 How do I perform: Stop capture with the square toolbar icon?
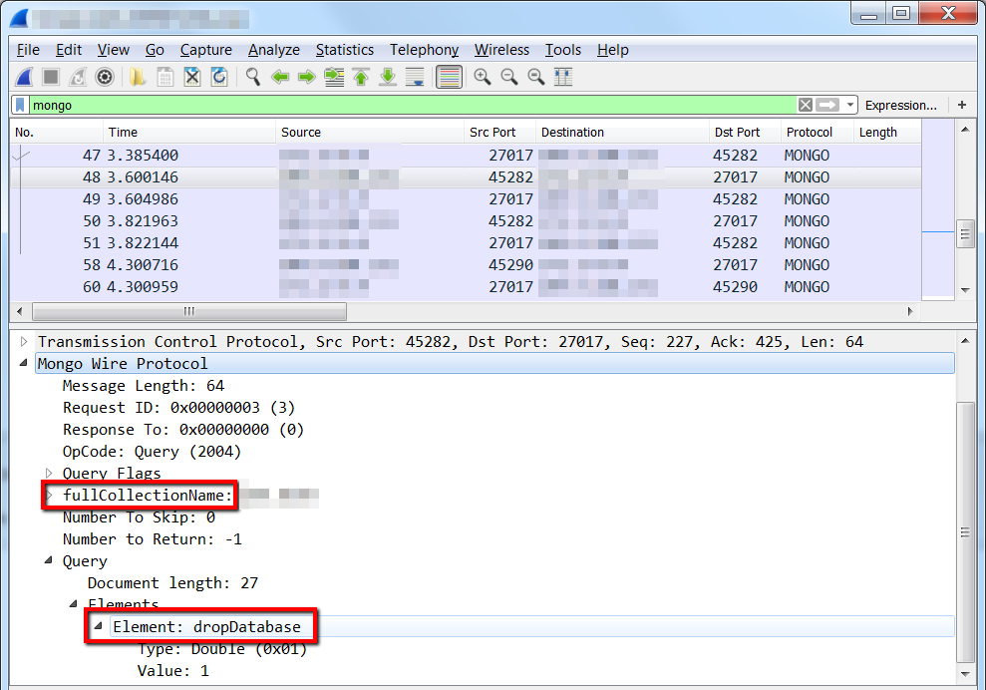(x=51, y=78)
